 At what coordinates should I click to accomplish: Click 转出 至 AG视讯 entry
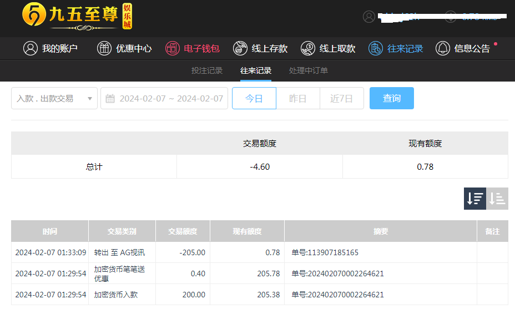[119, 252]
